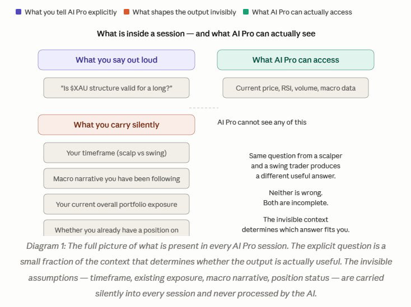Click the "Your timeframe (scalp vs swing)" box

[x=116, y=153]
